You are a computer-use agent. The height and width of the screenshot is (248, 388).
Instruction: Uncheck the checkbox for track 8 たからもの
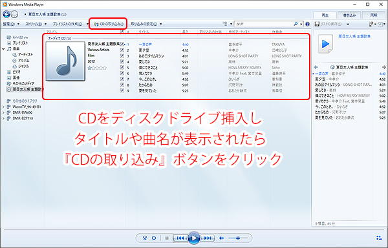[122, 85]
